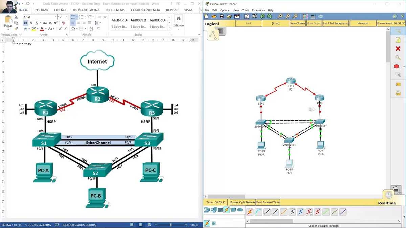Add Simple PDU envelope tool
406x228 pixels.
398,84
